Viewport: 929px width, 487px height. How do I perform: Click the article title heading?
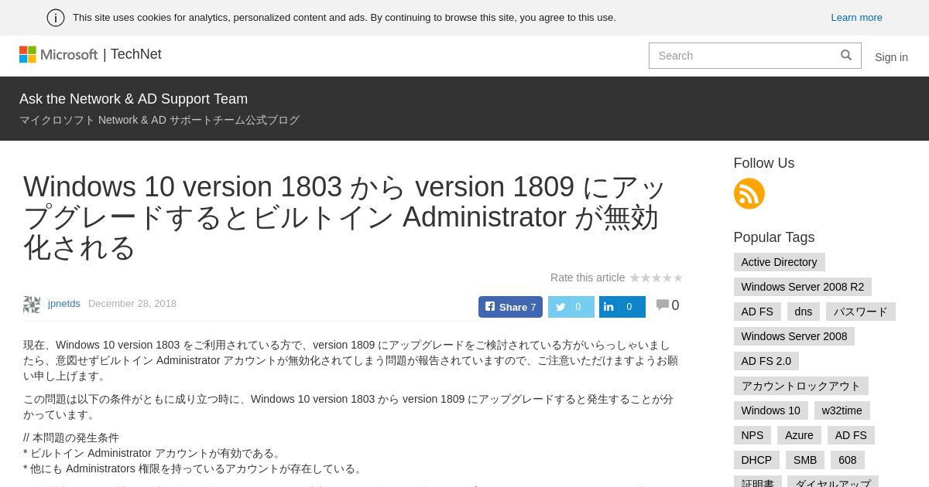tap(345, 217)
